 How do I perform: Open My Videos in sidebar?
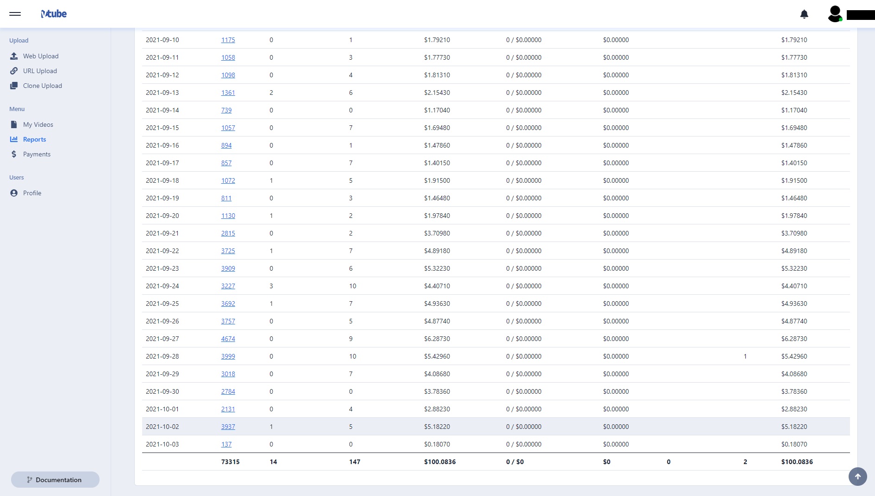click(x=38, y=124)
